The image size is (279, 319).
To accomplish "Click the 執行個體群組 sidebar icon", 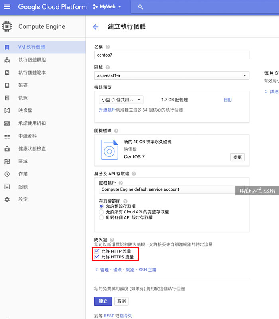I will click(x=7, y=60).
